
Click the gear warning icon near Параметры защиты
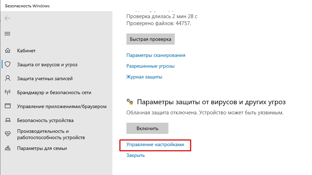130,102
